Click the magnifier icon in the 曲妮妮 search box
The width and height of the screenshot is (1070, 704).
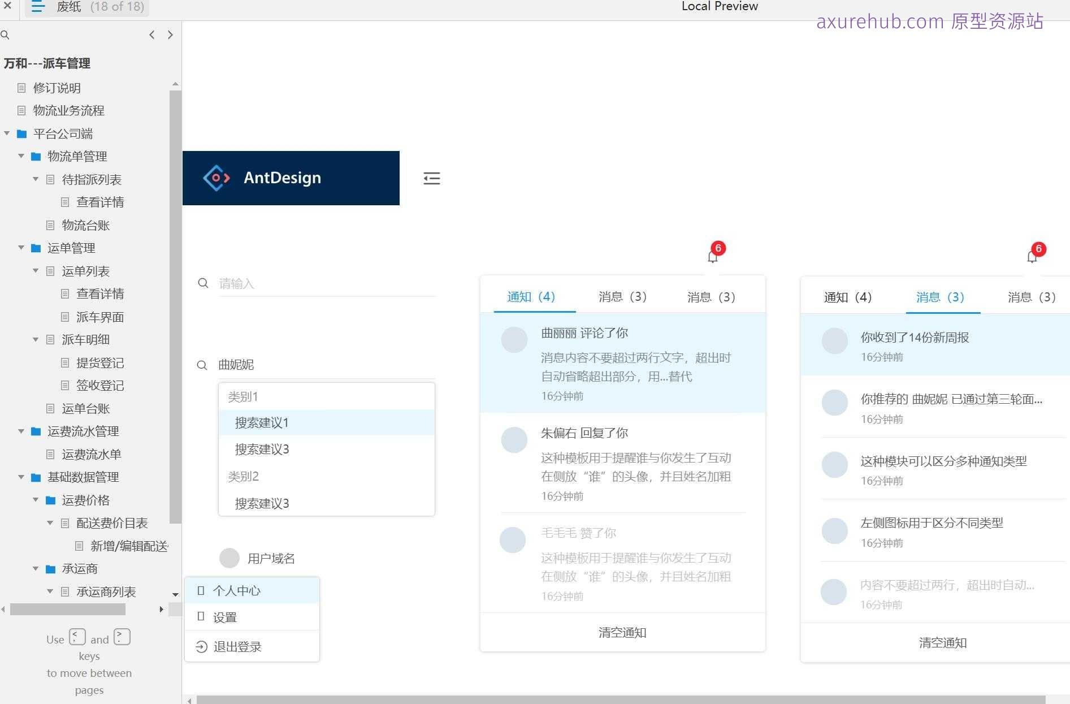pos(202,365)
